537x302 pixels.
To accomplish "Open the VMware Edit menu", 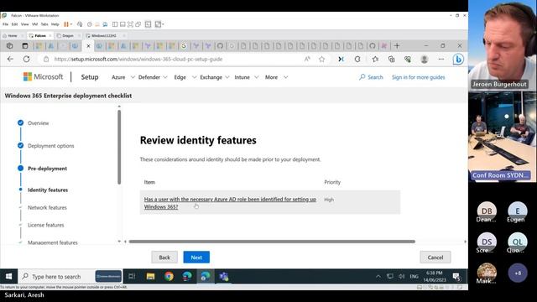I will pos(14,24).
